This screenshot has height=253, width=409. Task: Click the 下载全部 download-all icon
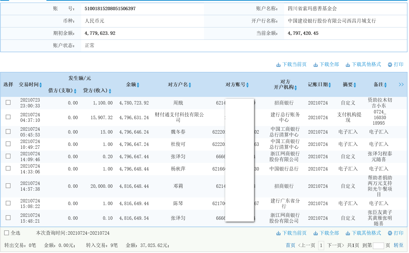[x=316, y=64]
